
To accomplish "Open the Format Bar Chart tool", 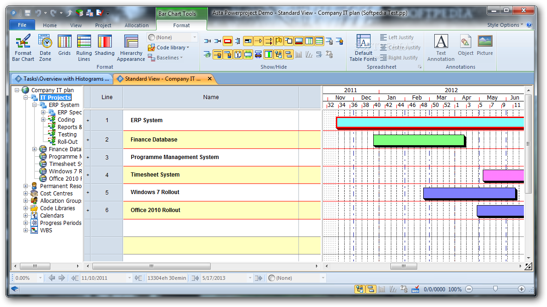I will 23,47.
